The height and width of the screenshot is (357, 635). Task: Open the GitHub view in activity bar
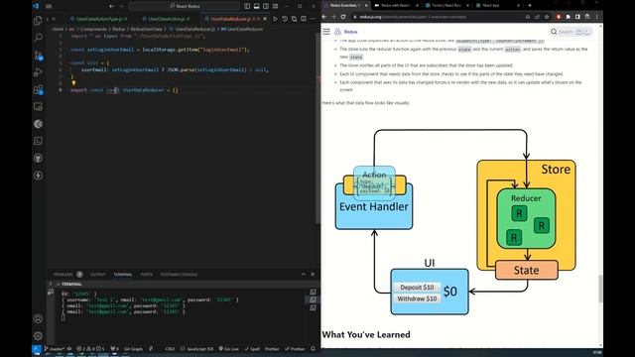click(38, 159)
